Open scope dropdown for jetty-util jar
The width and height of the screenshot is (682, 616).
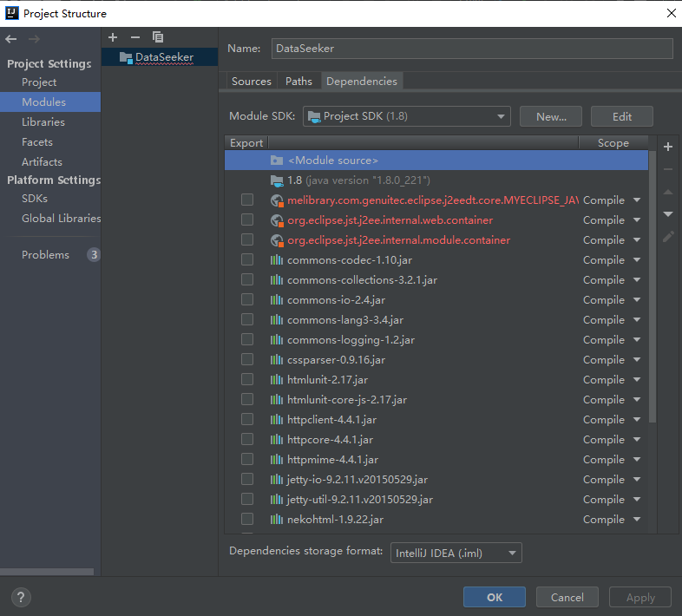pos(637,500)
